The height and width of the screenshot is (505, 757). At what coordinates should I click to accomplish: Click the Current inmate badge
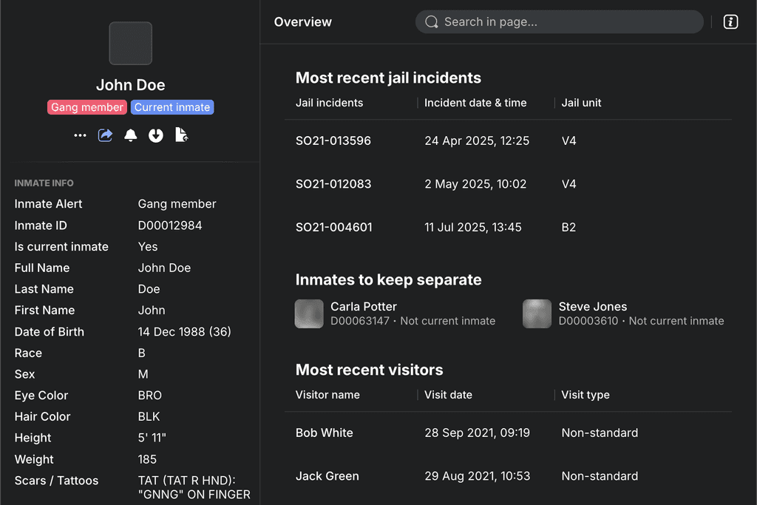(x=172, y=107)
